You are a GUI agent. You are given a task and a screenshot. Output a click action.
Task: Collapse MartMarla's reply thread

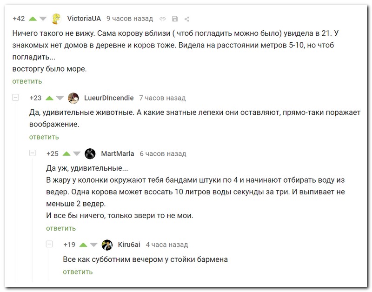click(33, 153)
